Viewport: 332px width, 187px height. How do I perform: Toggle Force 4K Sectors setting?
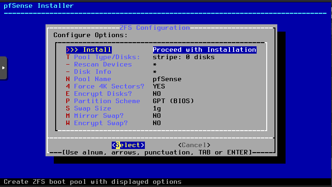tap(109, 86)
